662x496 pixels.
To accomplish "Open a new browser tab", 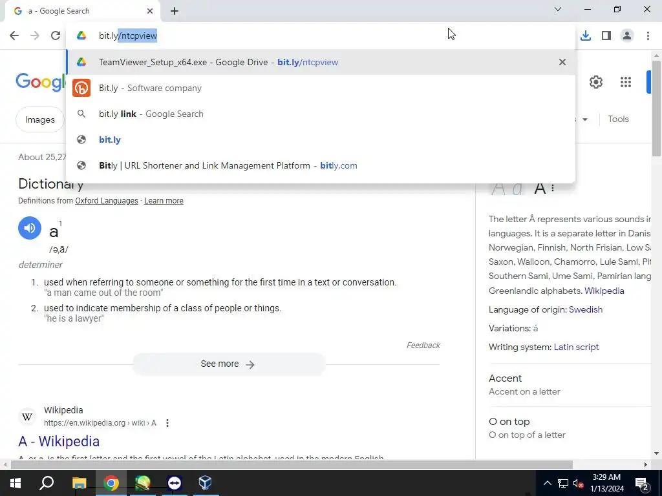I will click(175, 11).
